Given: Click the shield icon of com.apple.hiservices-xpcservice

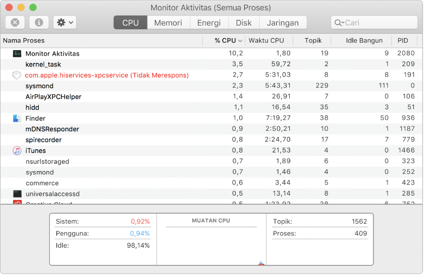Looking at the screenshot, I should (17, 75).
